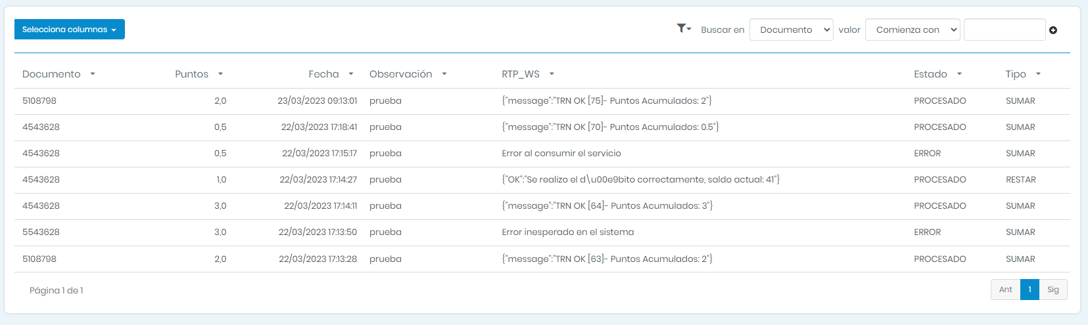Select page 1 in pagination
Viewport: 1088px width, 325px height.
[1029, 290]
